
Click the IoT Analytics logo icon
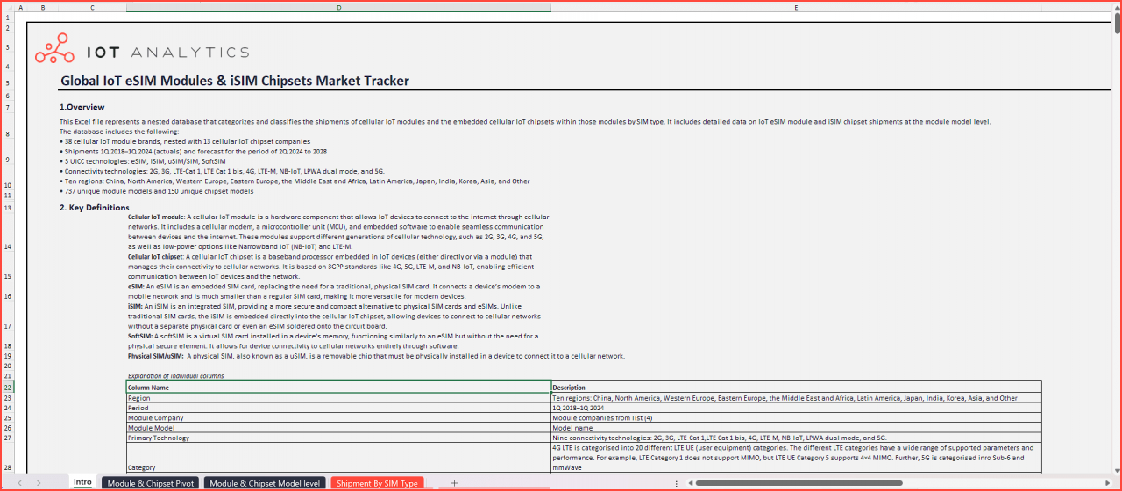pyautogui.click(x=54, y=49)
